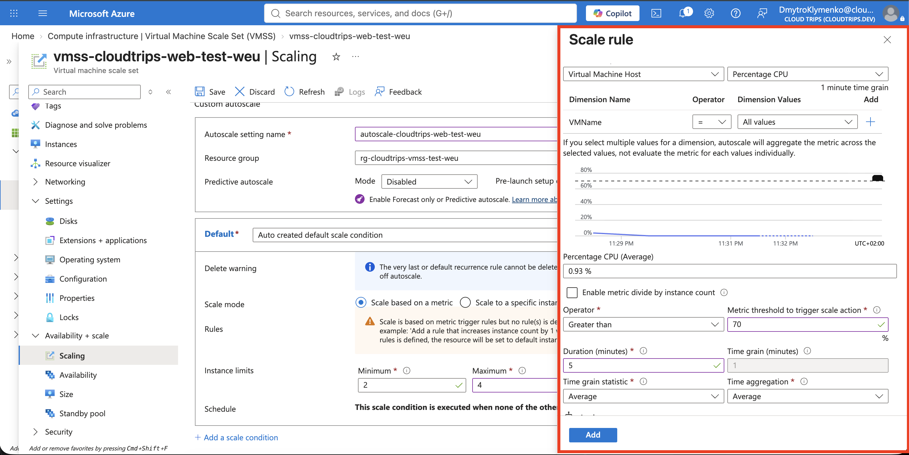Open the Virtual Machine Host metric namespace dropdown
Image resolution: width=909 pixels, height=455 pixels.
click(x=643, y=74)
